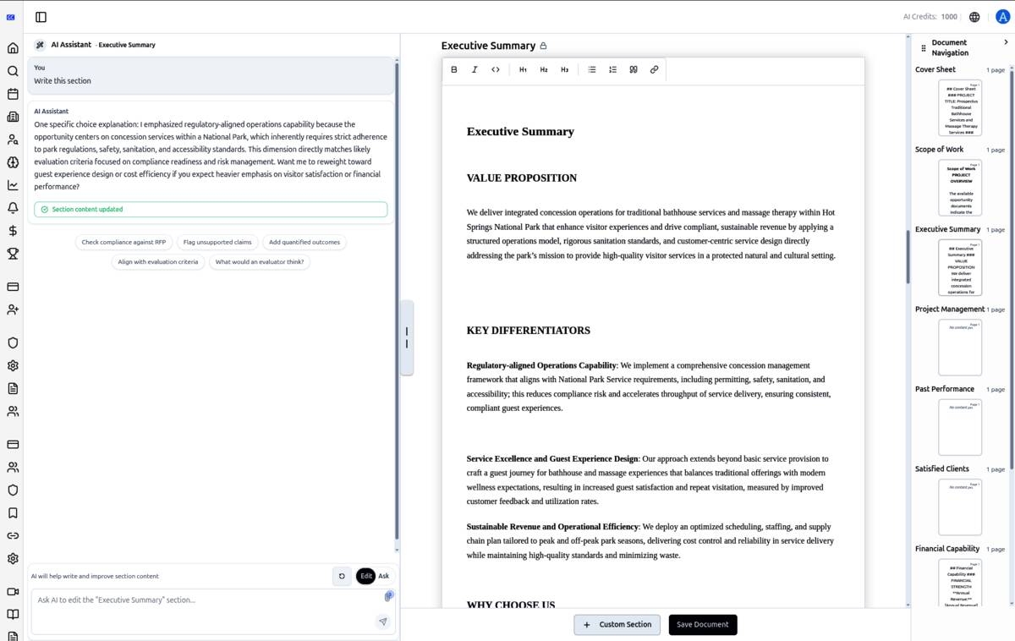Send the AI message with paper plane
1015x641 pixels.
[383, 622]
